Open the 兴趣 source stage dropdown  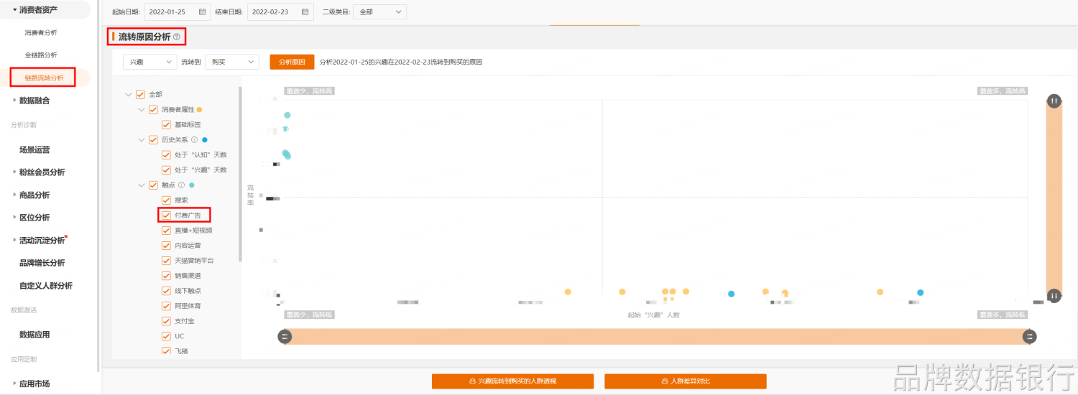[x=150, y=62]
